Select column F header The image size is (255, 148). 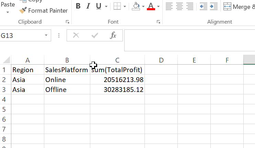click(227, 60)
